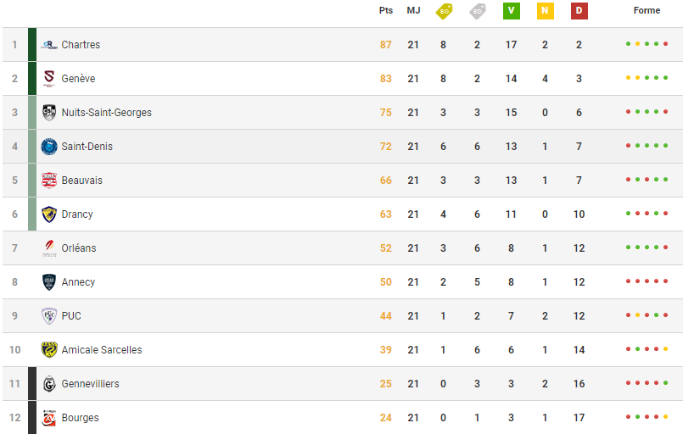
Task: Click the Gennevilliers team badge
Action: [x=49, y=384]
